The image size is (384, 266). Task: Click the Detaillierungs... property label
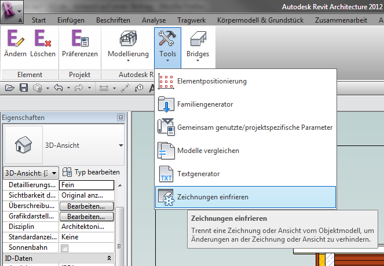tap(32, 185)
